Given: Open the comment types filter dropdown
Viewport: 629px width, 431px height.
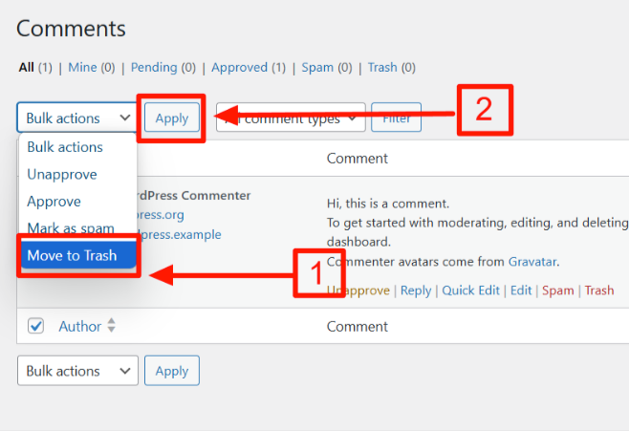Looking at the screenshot, I should click(291, 118).
